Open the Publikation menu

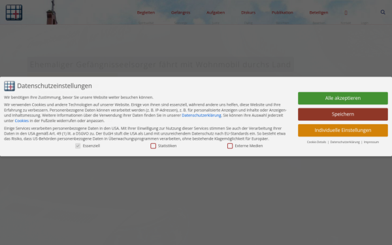tap(282, 12)
